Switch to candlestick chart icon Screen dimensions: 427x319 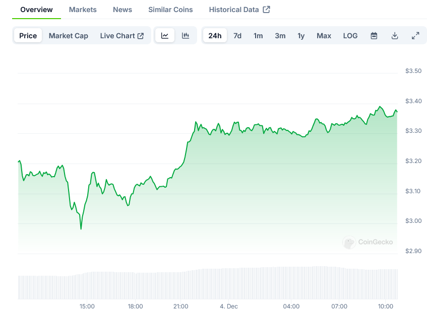point(186,36)
